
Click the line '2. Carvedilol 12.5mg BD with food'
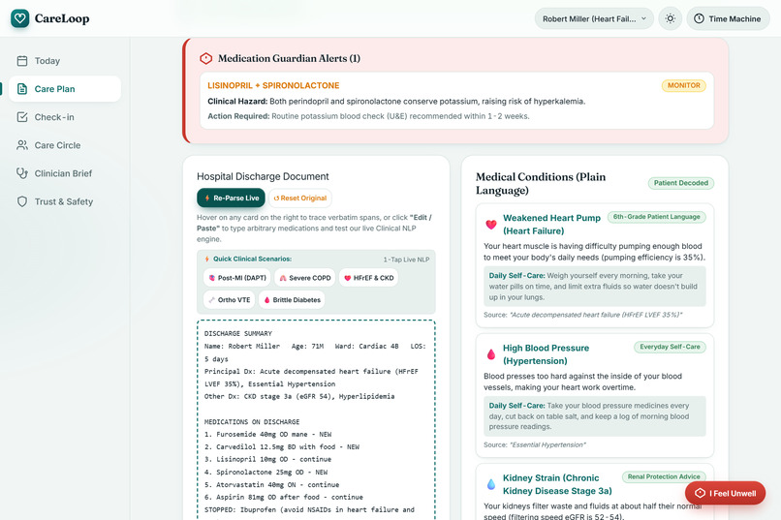pyautogui.click(x=282, y=446)
